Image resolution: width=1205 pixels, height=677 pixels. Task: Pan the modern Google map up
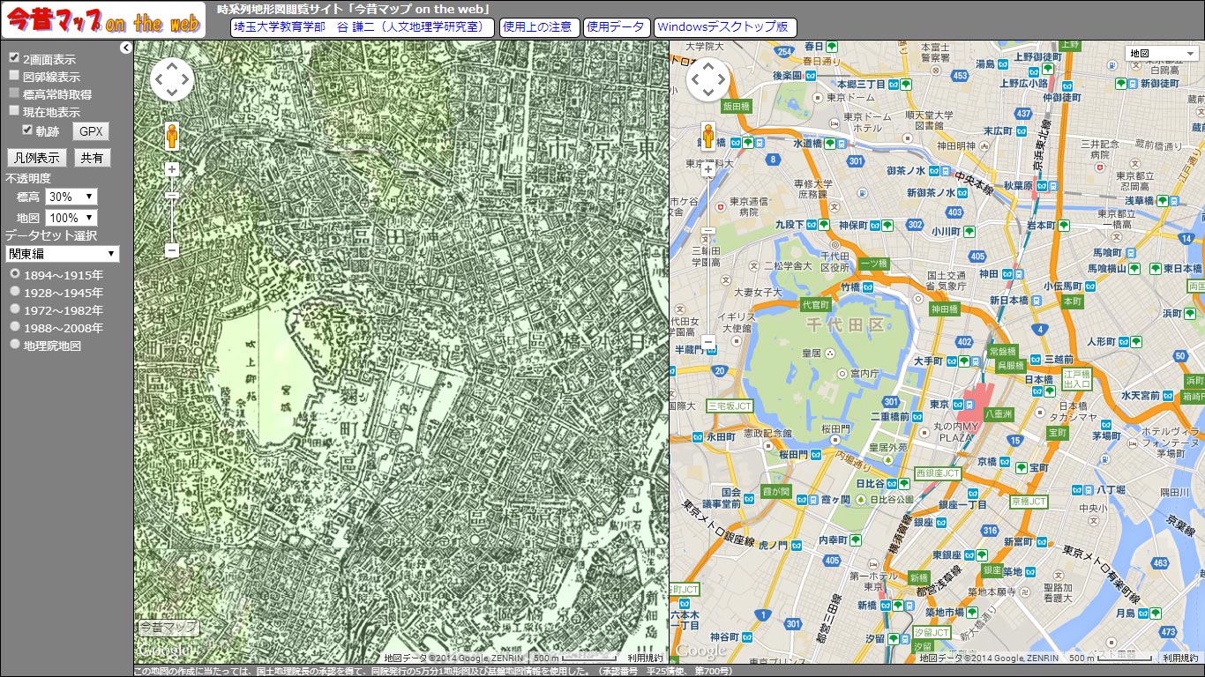tap(707, 66)
